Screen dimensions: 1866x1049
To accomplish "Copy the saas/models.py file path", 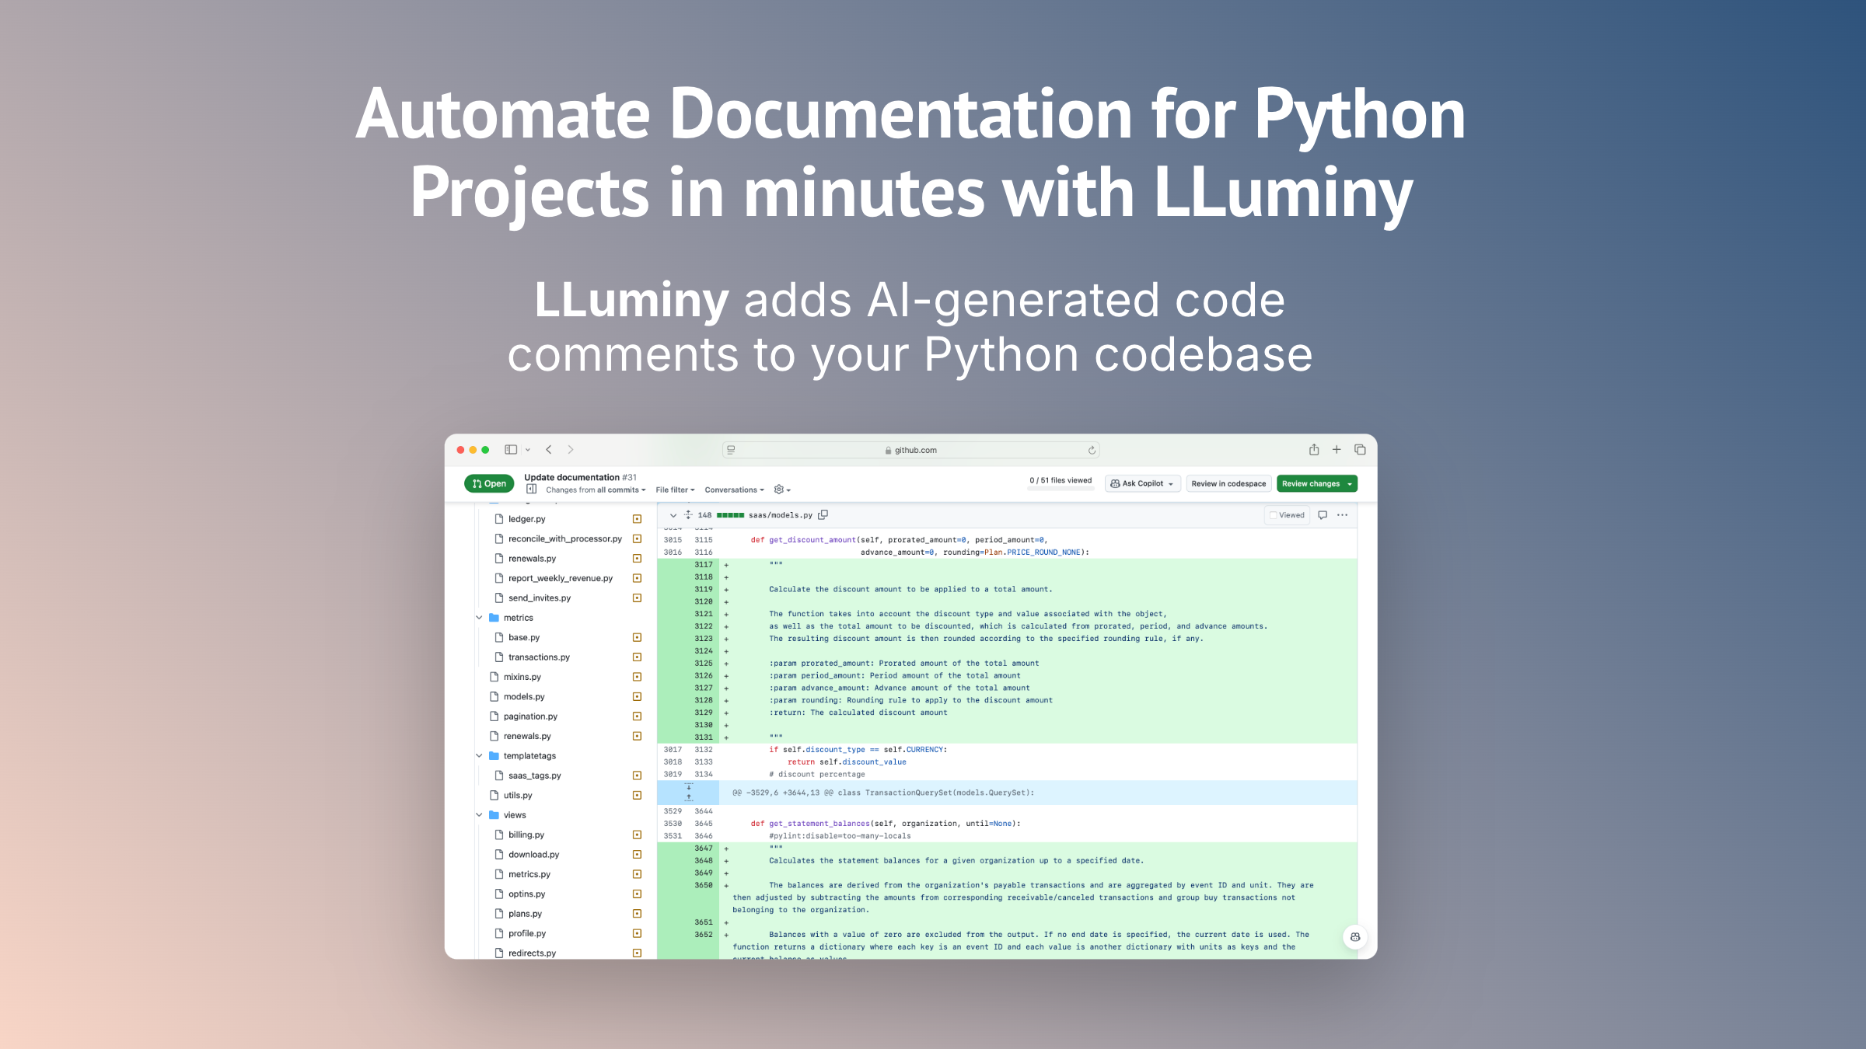I will pyautogui.click(x=823, y=514).
